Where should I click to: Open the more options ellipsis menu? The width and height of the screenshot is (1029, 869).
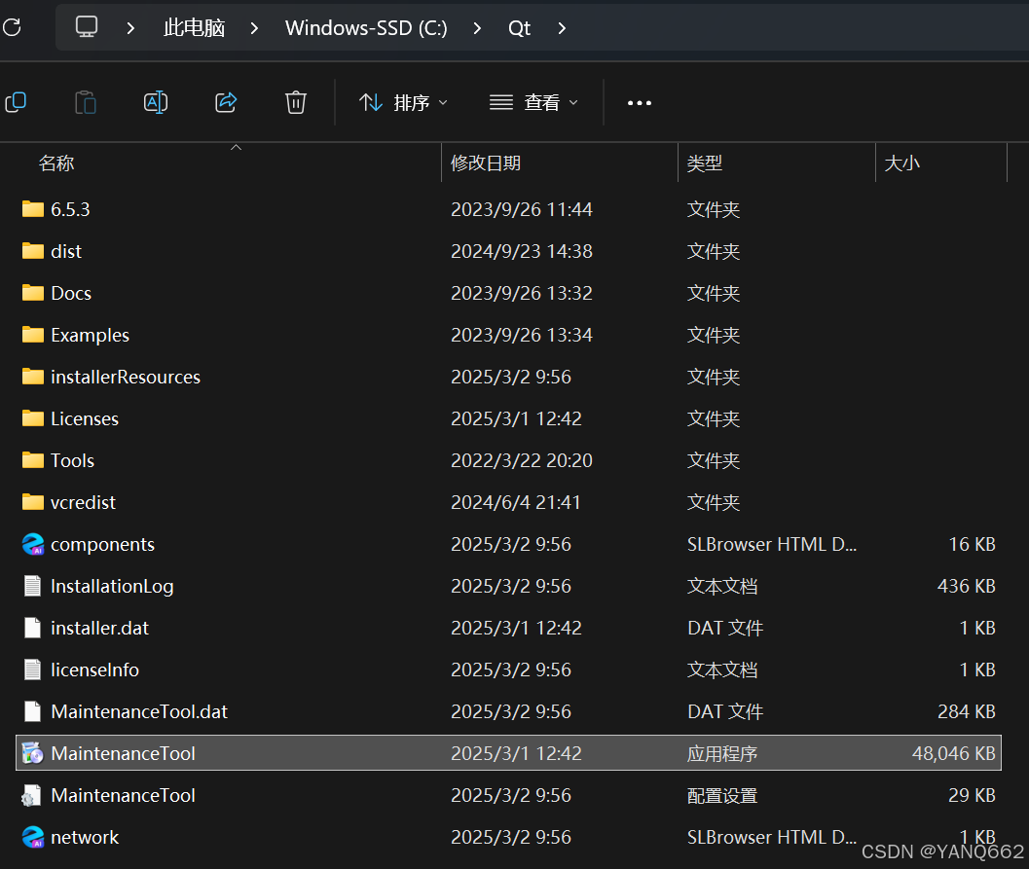pos(640,103)
